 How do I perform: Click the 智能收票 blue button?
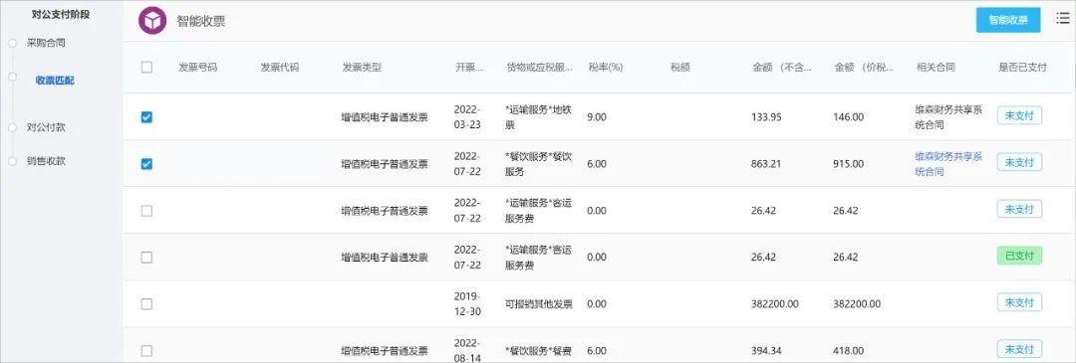(1008, 20)
